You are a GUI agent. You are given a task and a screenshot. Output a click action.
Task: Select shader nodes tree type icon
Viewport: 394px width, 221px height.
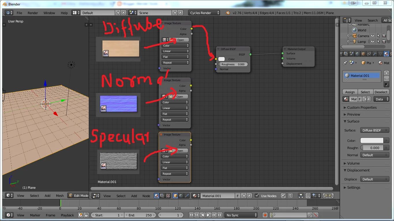click(x=157, y=196)
